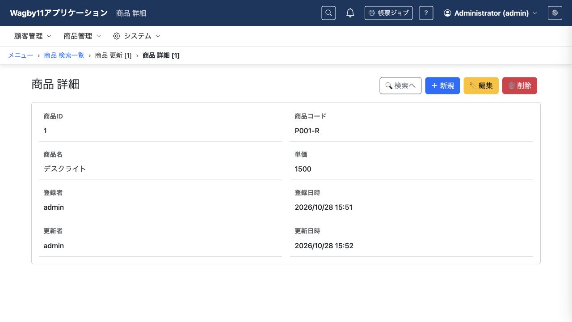Follow the メニュー breadcrumb link
Viewport: 572px width, 322px height.
coord(21,55)
